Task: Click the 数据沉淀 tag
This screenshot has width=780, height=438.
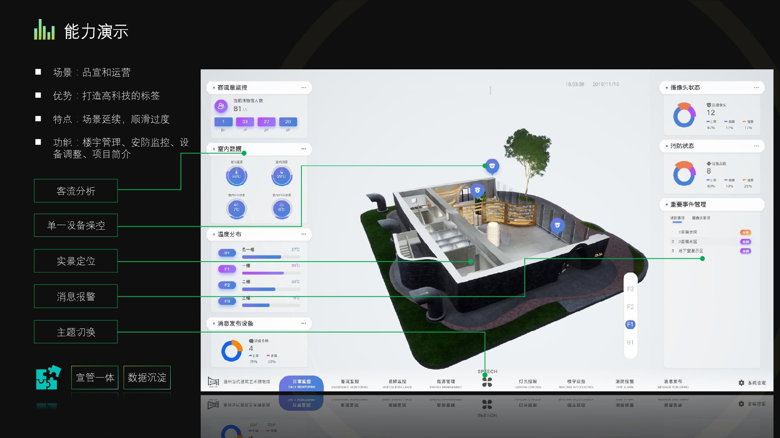Action: pyautogui.click(x=147, y=378)
